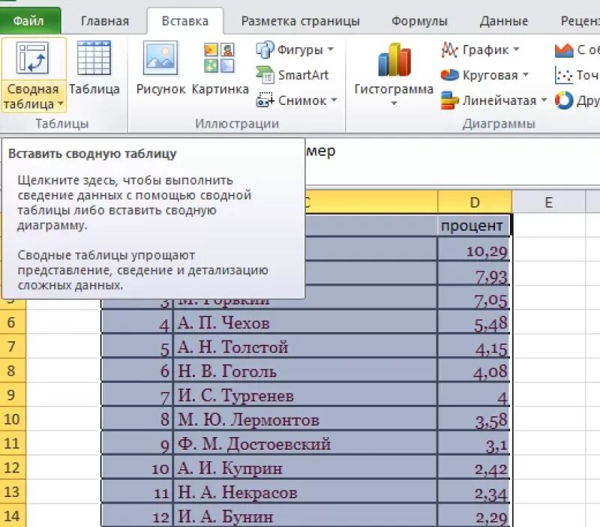
Task: Select row 13 header
Action: (x=13, y=492)
